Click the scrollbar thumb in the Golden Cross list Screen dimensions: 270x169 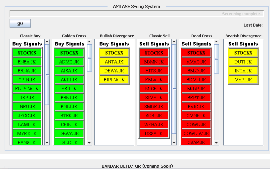89,58
